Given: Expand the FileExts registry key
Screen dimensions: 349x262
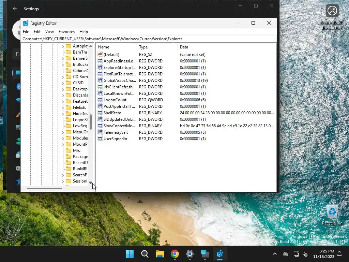Looking at the screenshot, I should [63, 108].
